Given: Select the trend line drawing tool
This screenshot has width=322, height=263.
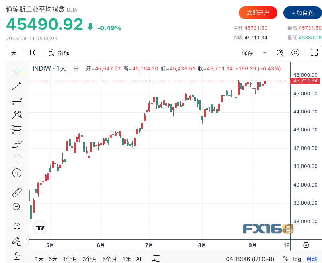Looking at the screenshot, I should point(17,86).
